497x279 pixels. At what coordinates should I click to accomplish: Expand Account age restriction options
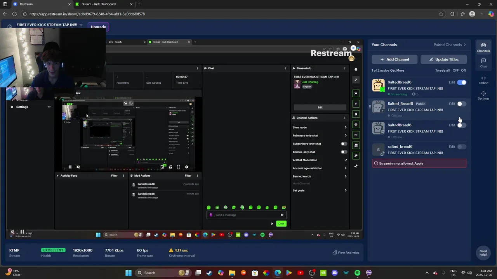coord(346,168)
